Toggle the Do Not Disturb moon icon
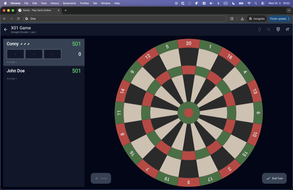This screenshot has width=293, height=190. (233, 3)
